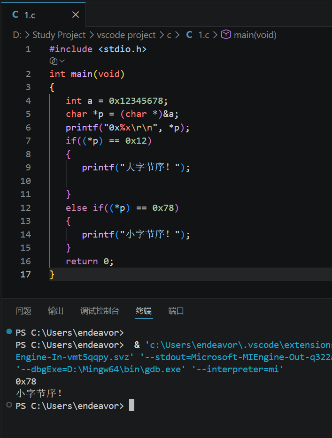The image size is (332, 438).
Task: Open the vscode project breadcrumb
Action: (126, 35)
